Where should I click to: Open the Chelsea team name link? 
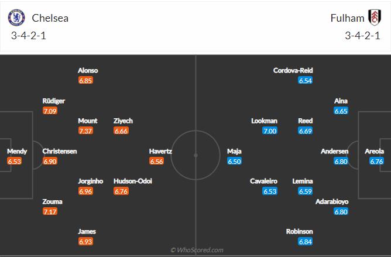pyautogui.click(x=50, y=18)
